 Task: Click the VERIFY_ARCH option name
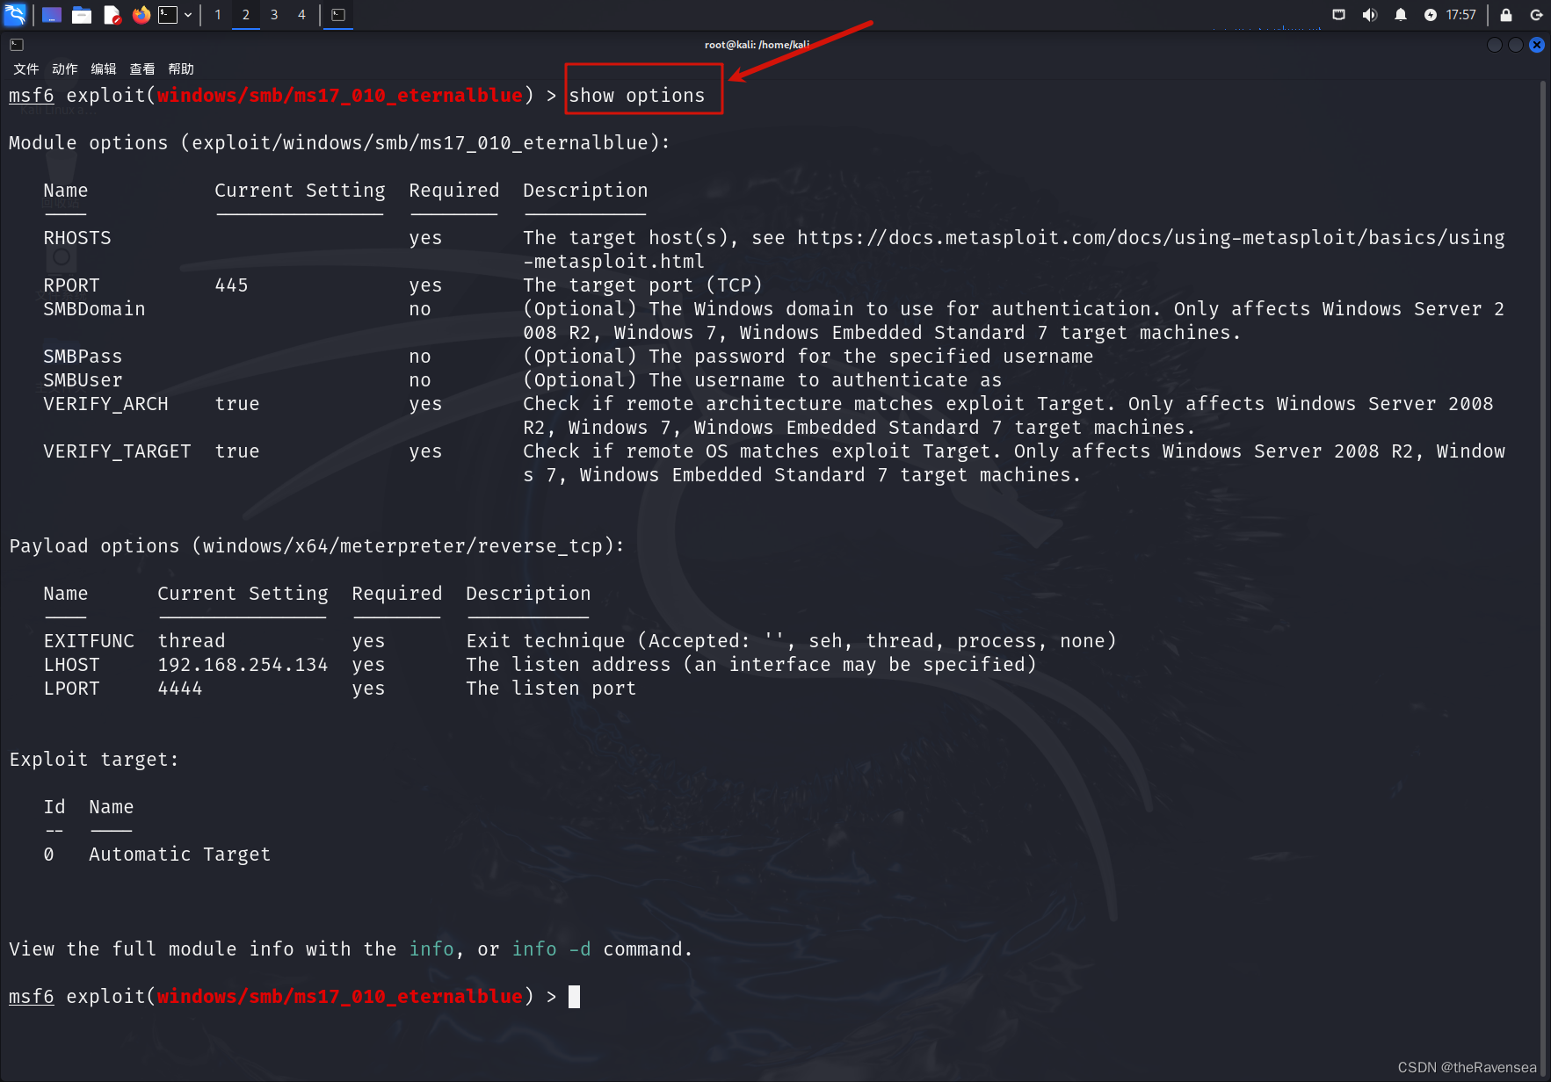pyautogui.click(x=105, y=404)
